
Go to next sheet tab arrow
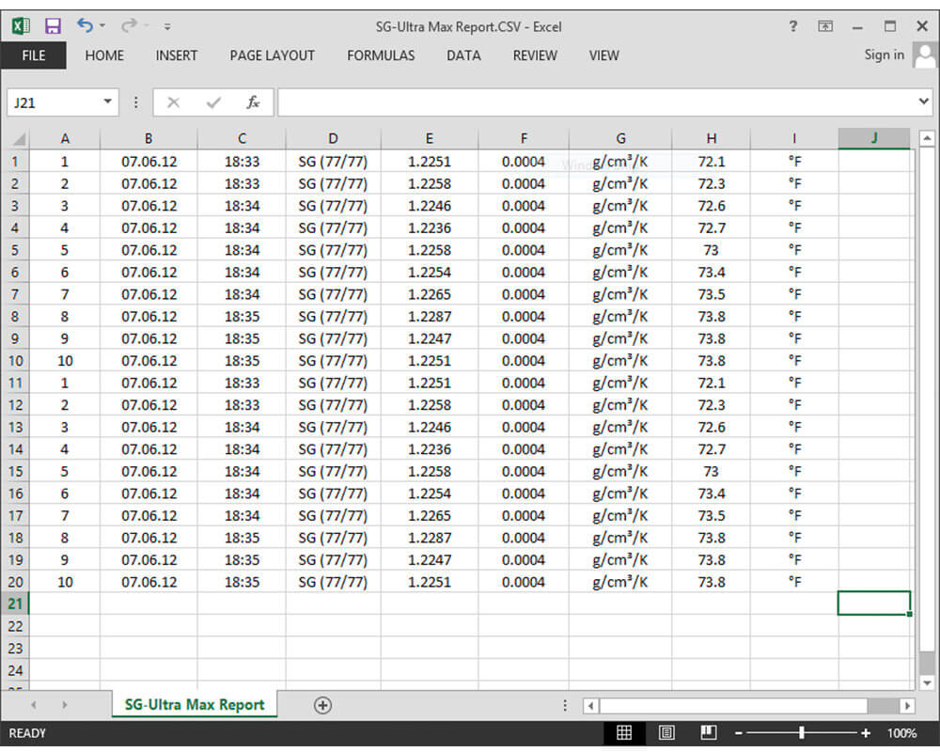pyautogui.click(x=64, y=705)
